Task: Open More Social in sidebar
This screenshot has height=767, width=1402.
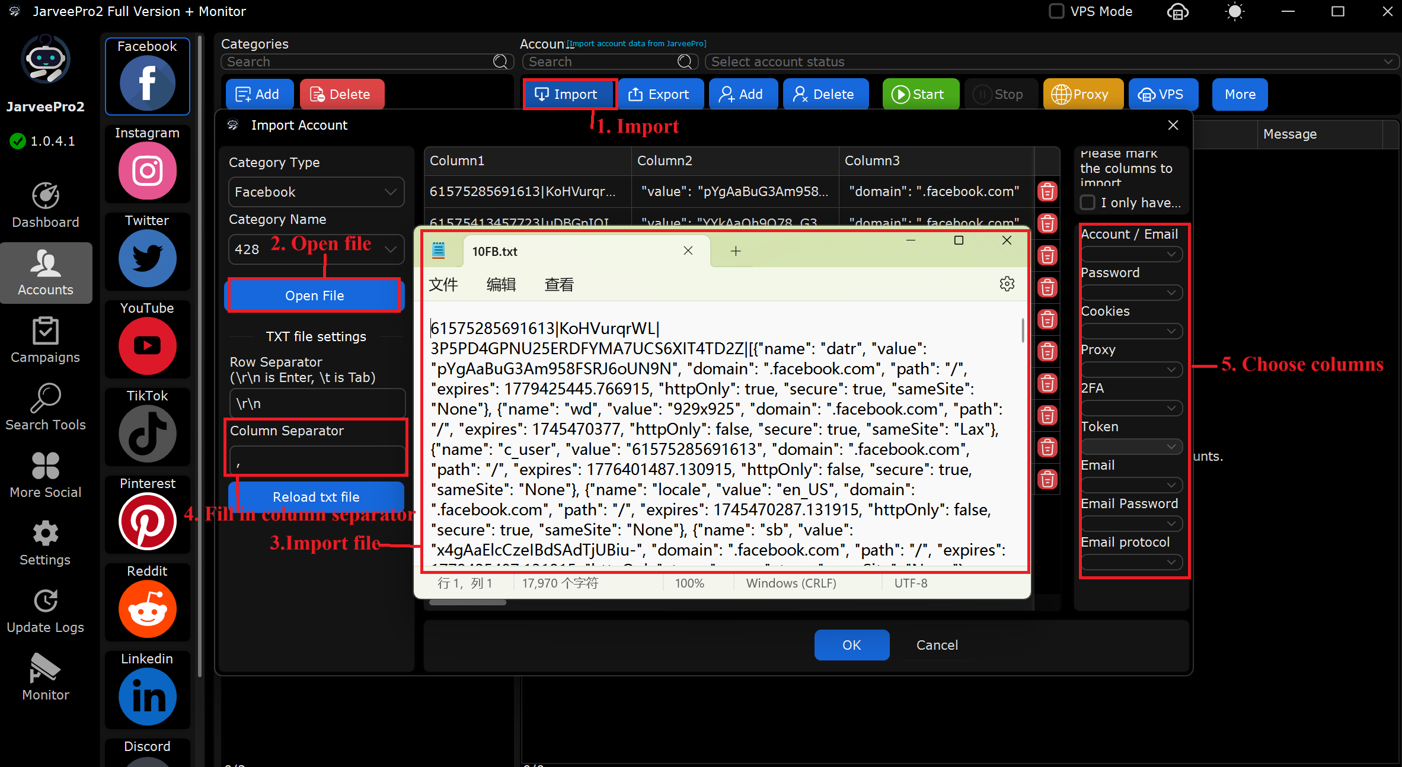Action: (x=46, y=475)
